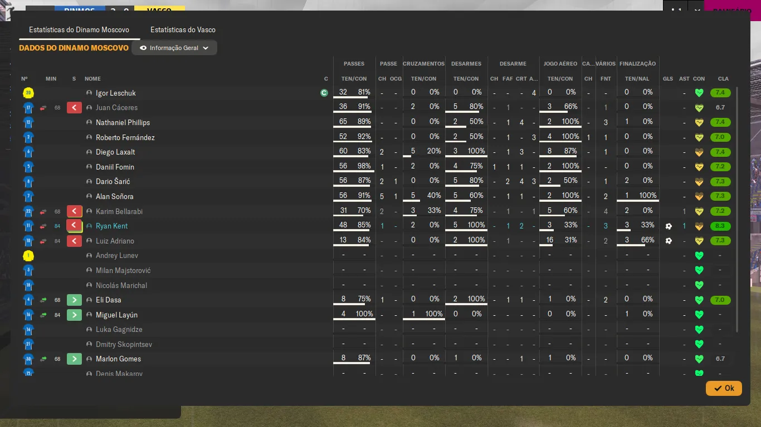Click Andrey Lunev's yellow goalkeeper shirt icon
The height and width of the screenshot is (427, 761).
pos(28,256)
